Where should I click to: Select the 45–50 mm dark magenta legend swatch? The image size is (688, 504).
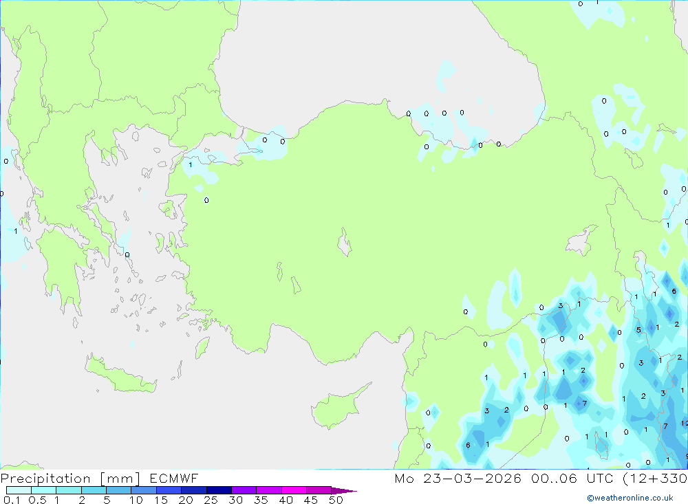point(319,490)
